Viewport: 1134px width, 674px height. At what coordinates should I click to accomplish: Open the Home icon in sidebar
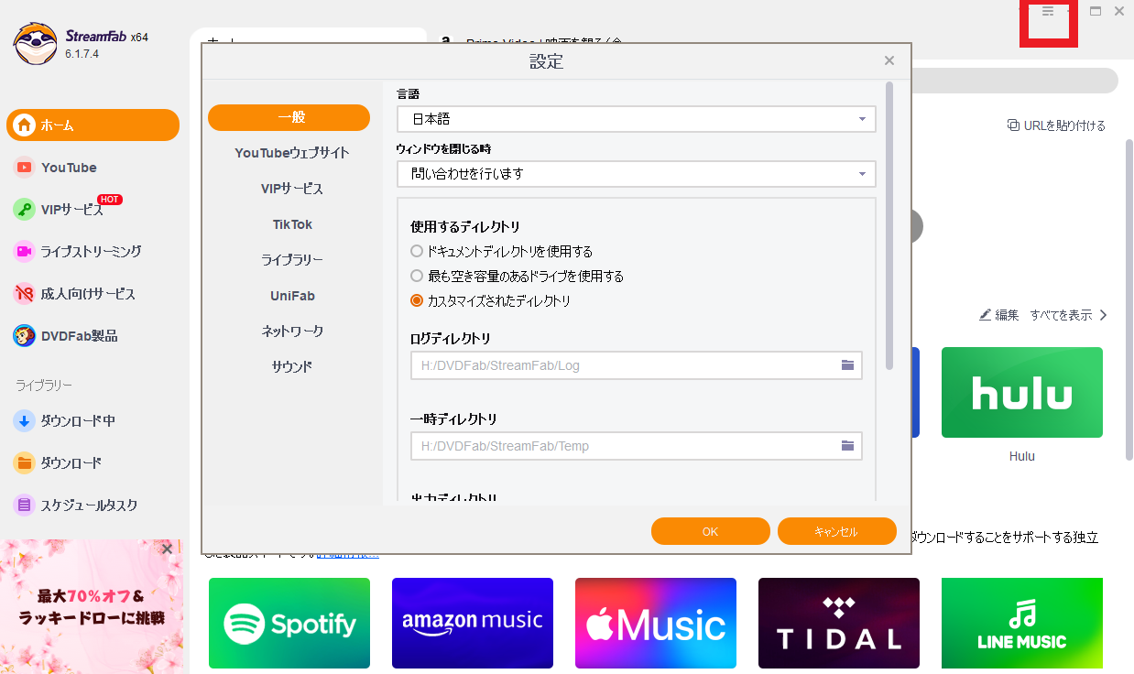coord(25,125)
